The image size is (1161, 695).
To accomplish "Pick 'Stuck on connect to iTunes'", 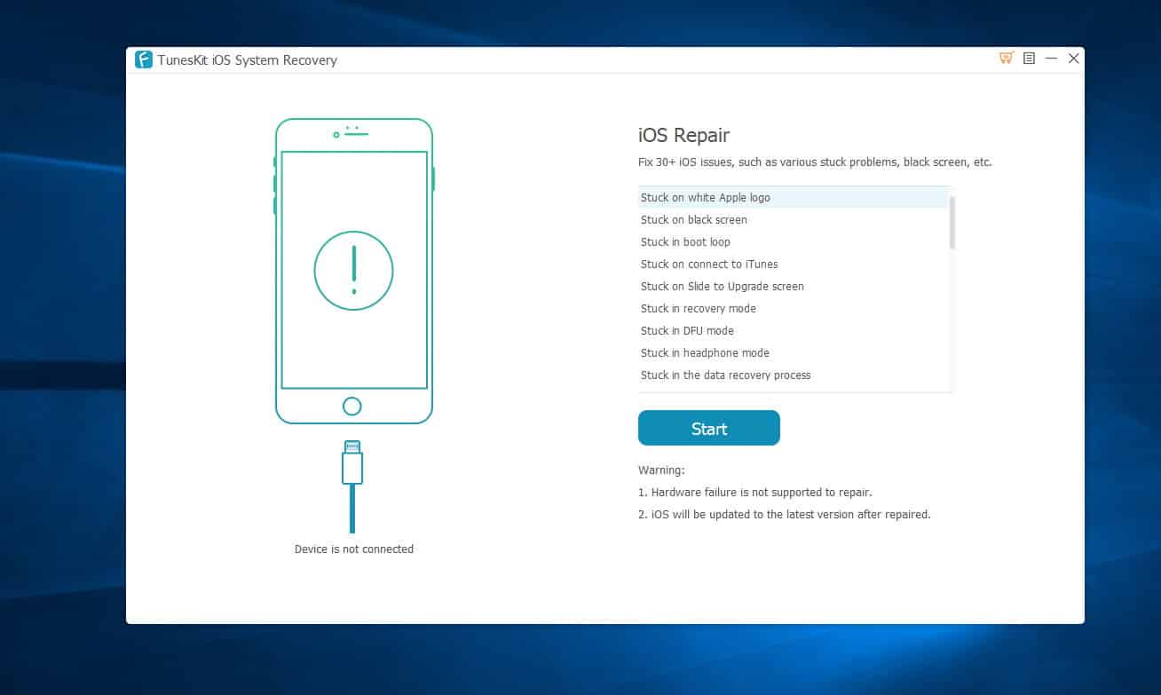I will (708, 264).
